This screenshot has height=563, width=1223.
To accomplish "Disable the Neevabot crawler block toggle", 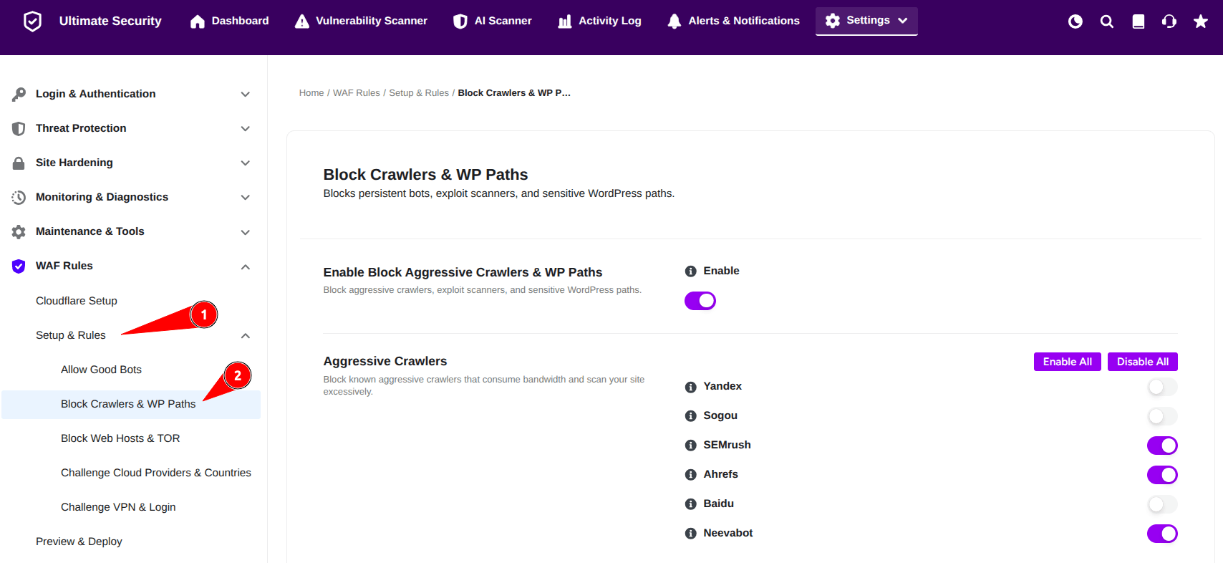I will click(x=1162, y=534).
